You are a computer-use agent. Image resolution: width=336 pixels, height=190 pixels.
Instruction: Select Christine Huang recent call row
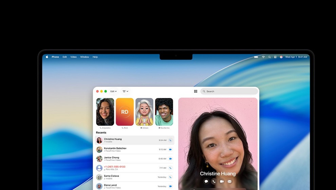[135, 140]
